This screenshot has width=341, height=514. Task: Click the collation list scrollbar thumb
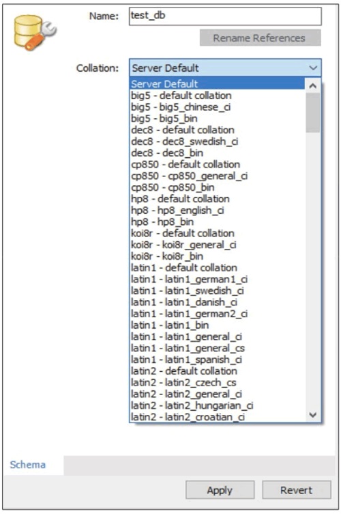click(313, 113)
